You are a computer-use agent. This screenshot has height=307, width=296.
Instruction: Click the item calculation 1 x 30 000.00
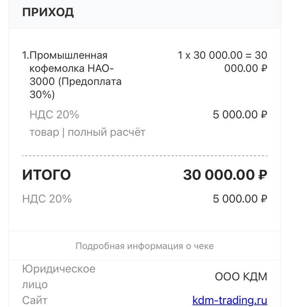coord(210,55)
